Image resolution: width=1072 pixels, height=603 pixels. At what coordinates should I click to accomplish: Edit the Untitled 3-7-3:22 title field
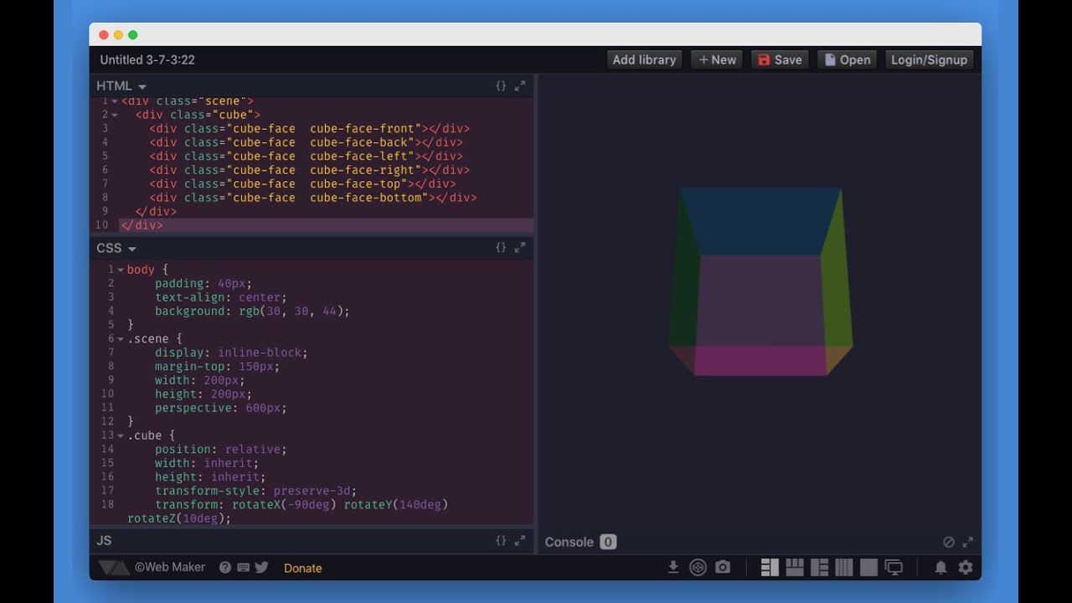147,59
